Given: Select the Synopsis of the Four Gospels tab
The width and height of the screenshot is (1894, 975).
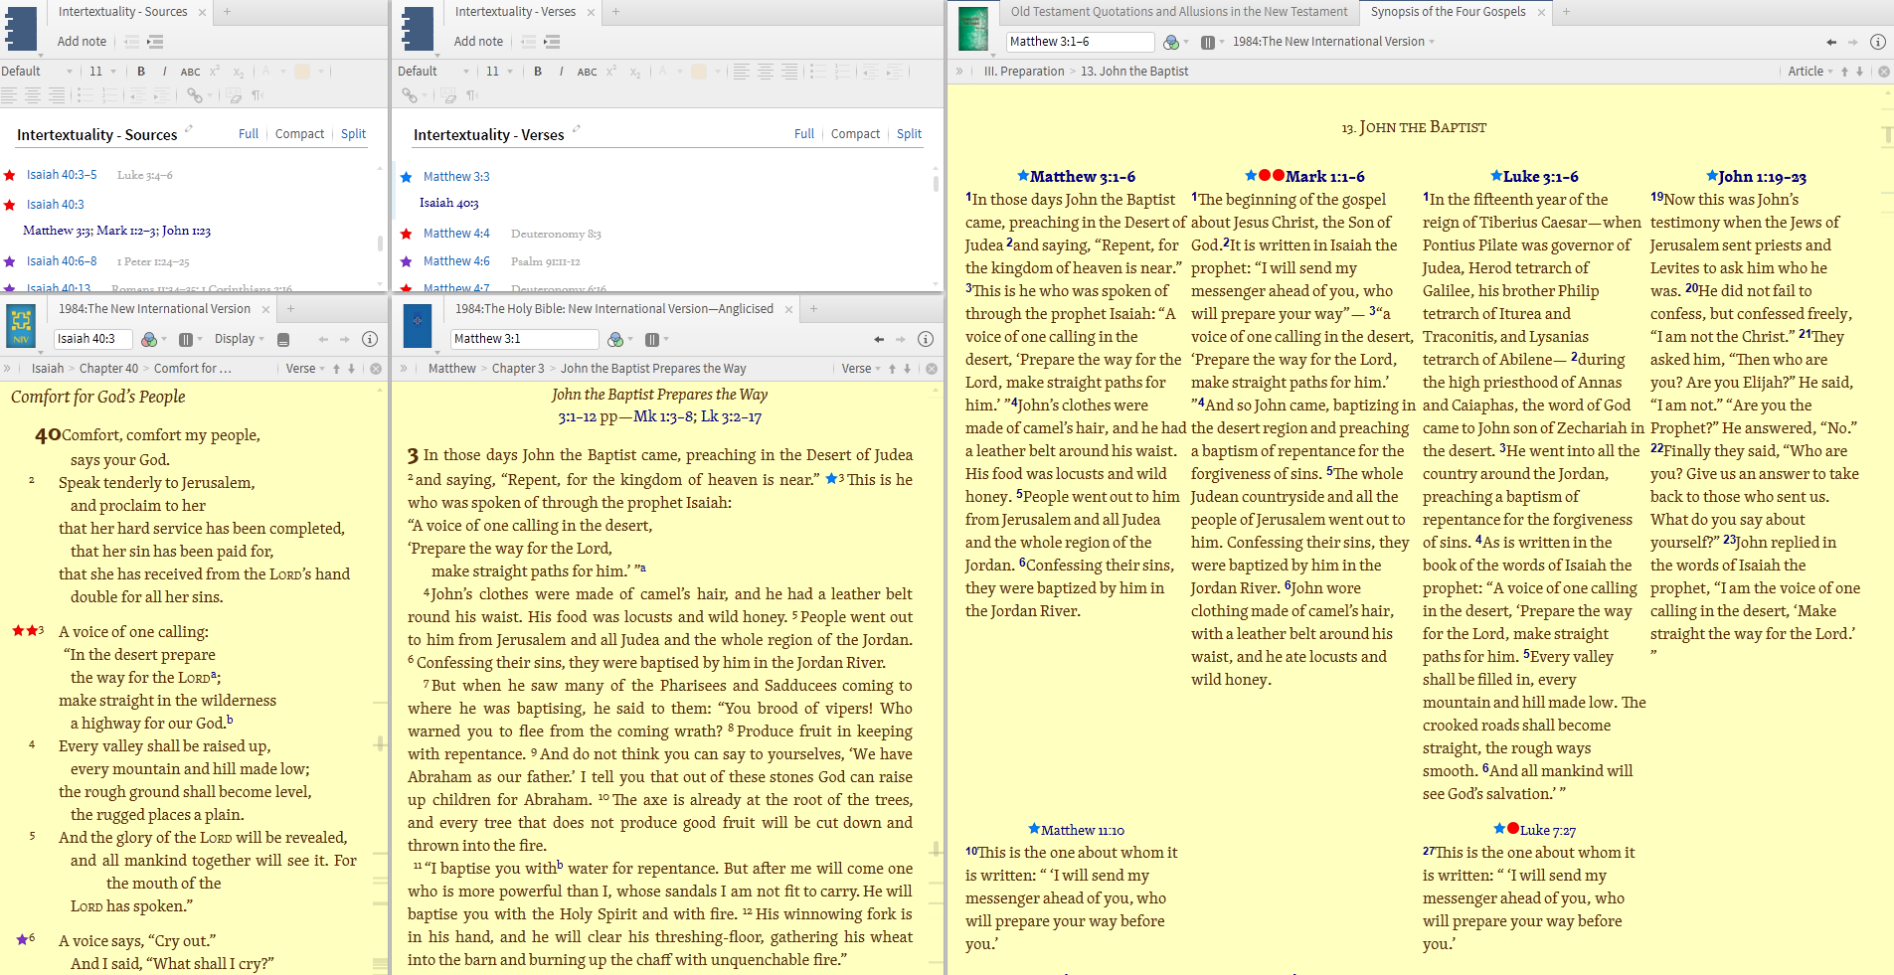Looking at the screenshot, I should point(1448,12).
